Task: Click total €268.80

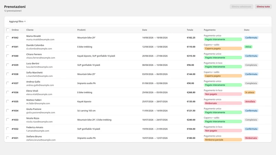Action: [x=191, y=92]
